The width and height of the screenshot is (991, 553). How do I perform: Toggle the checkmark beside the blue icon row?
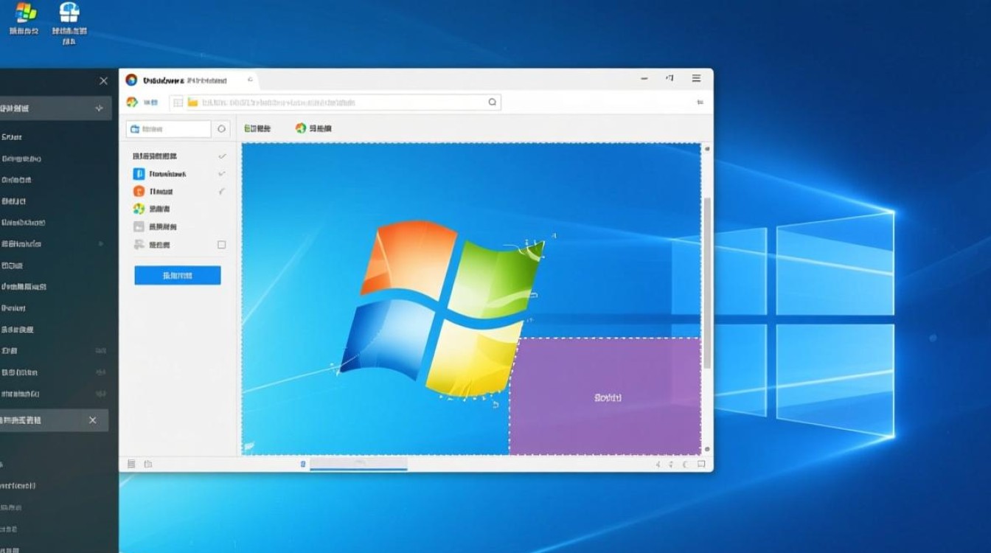tap(222, 174)
